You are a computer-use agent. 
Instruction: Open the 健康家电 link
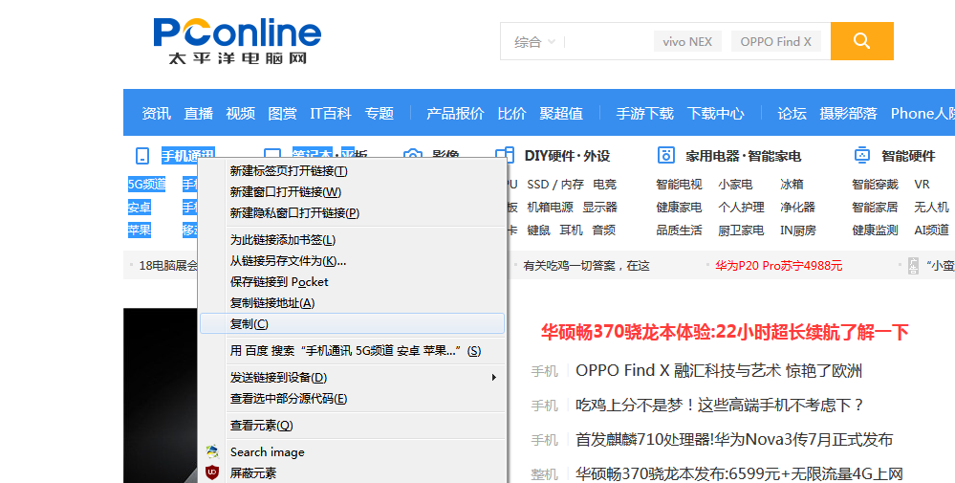pyautogui.click(x=679, y=208)
